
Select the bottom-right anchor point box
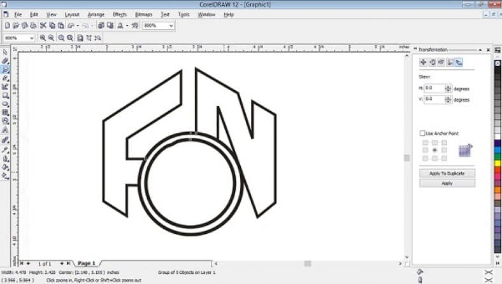(x=444, y=158)
